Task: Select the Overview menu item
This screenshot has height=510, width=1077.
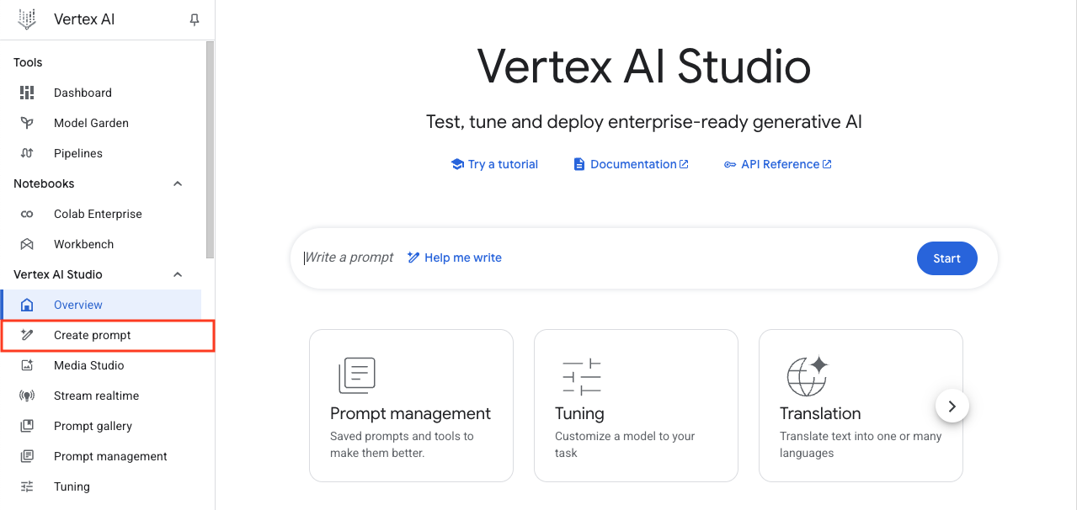Action: [x=101, y=305]
